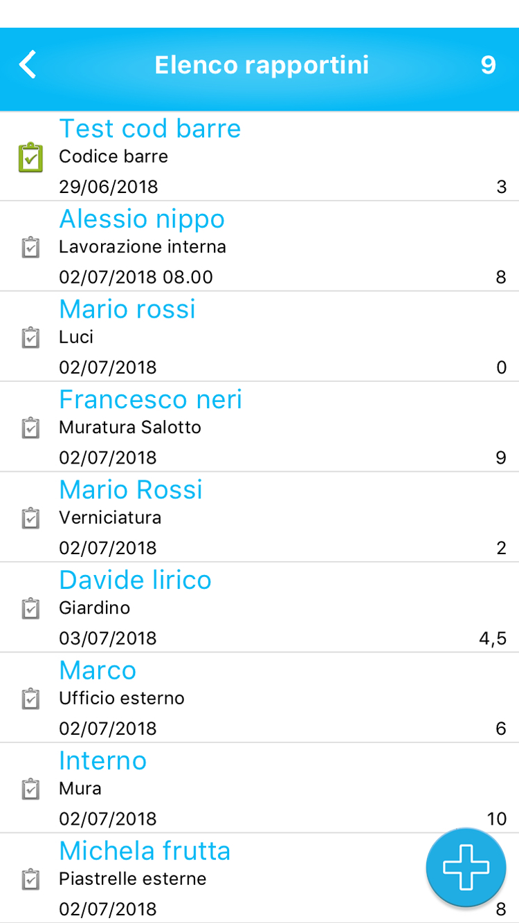Click the clipboard icon next to Michela frutta
The image size is (519, 923).
tap(30, 879)
